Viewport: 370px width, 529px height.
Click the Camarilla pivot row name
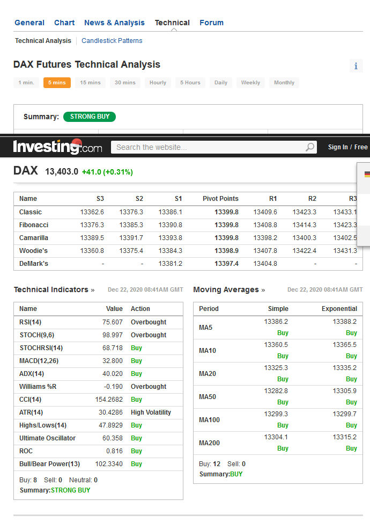34,238
